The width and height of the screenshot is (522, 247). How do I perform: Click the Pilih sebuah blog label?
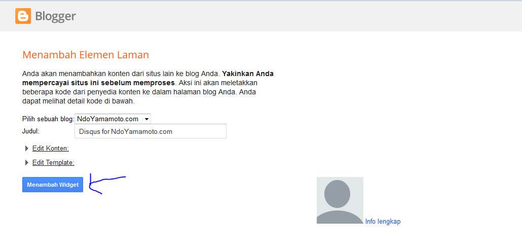[48, 119]
